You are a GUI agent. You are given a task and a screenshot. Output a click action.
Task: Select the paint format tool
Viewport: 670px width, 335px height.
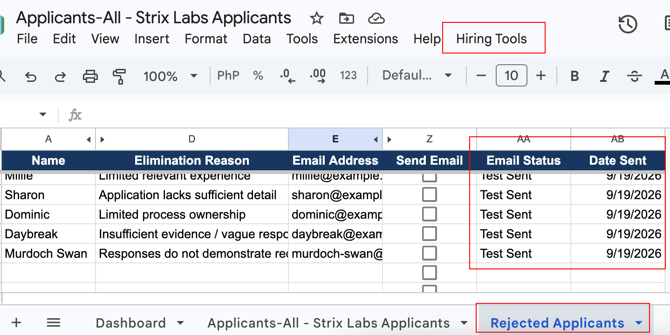[x=120, y=76]
